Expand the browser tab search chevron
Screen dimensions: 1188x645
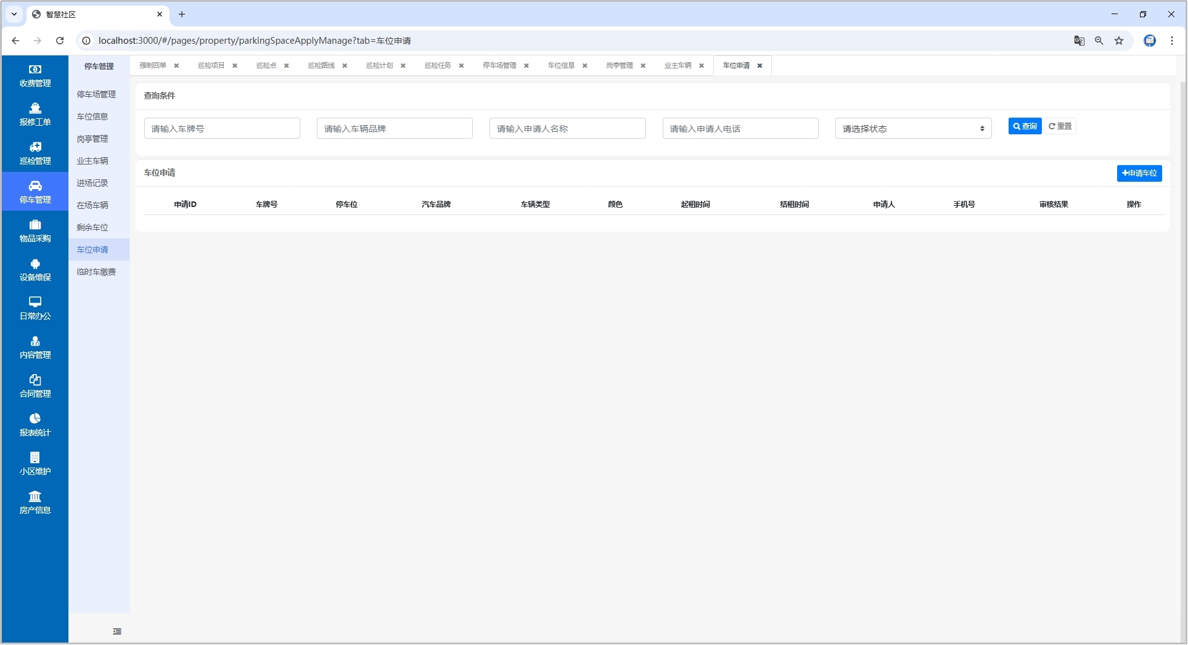pyautogui.click(x=14, y=14)
